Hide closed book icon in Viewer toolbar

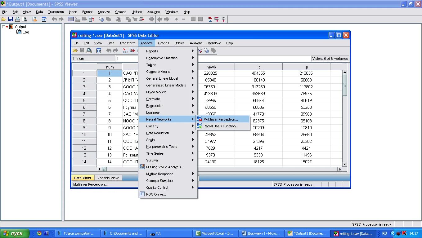[200, 19]
